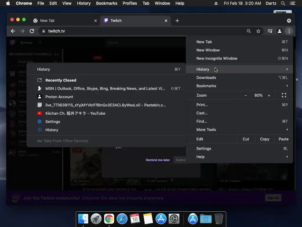
Task: Reopen Kiichan Ch. YouTube tab
Action: coord(106,113)
